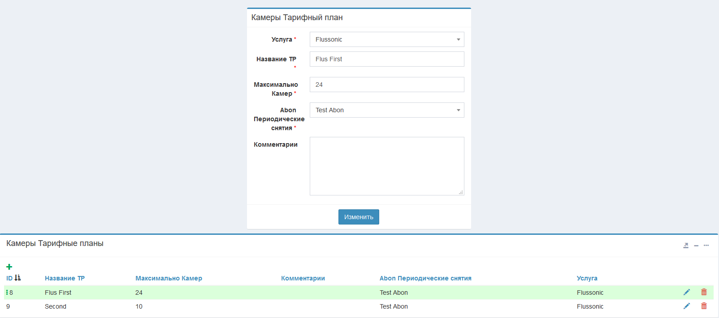This screenshot has height=318, width=719.
Task: Delete the Flus First tariff plan row
Action: (704, 292)
